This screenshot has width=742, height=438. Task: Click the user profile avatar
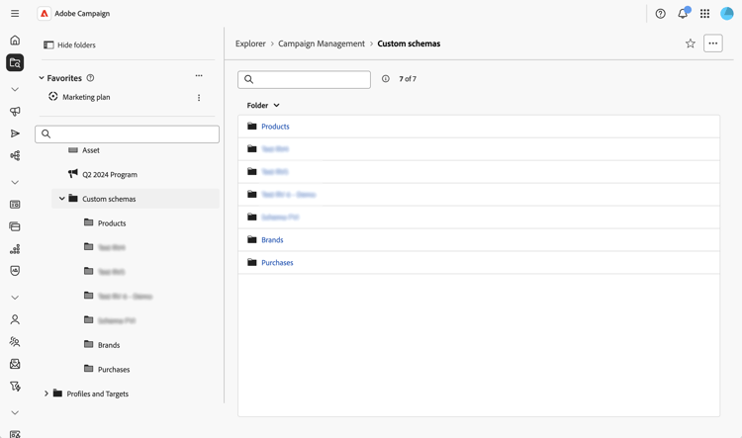(727, 14)
